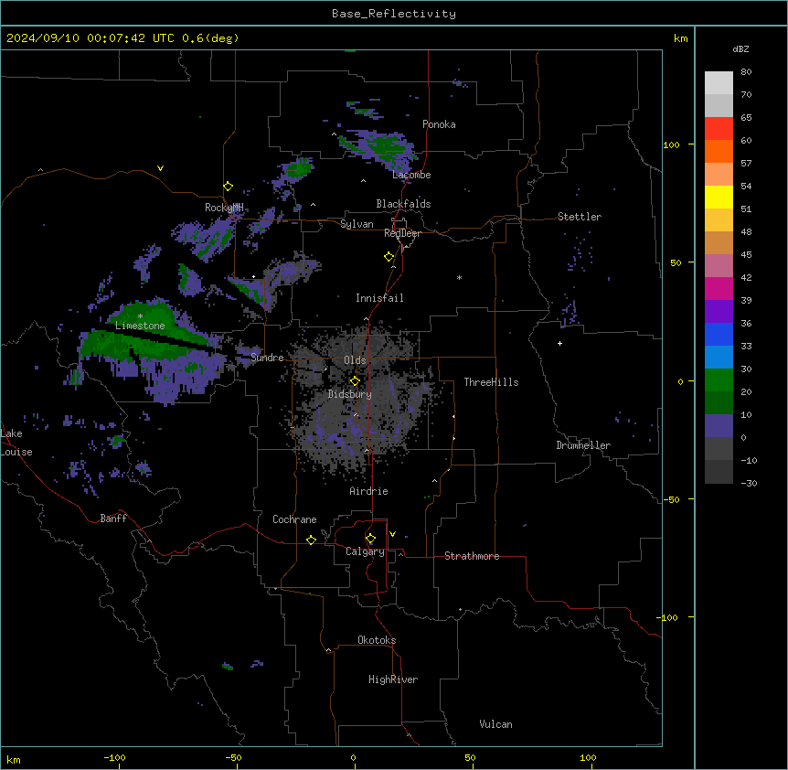This screenshot has height=770, width=788.
Task: Click the Limestone label
Action: (x=140, y=326)
